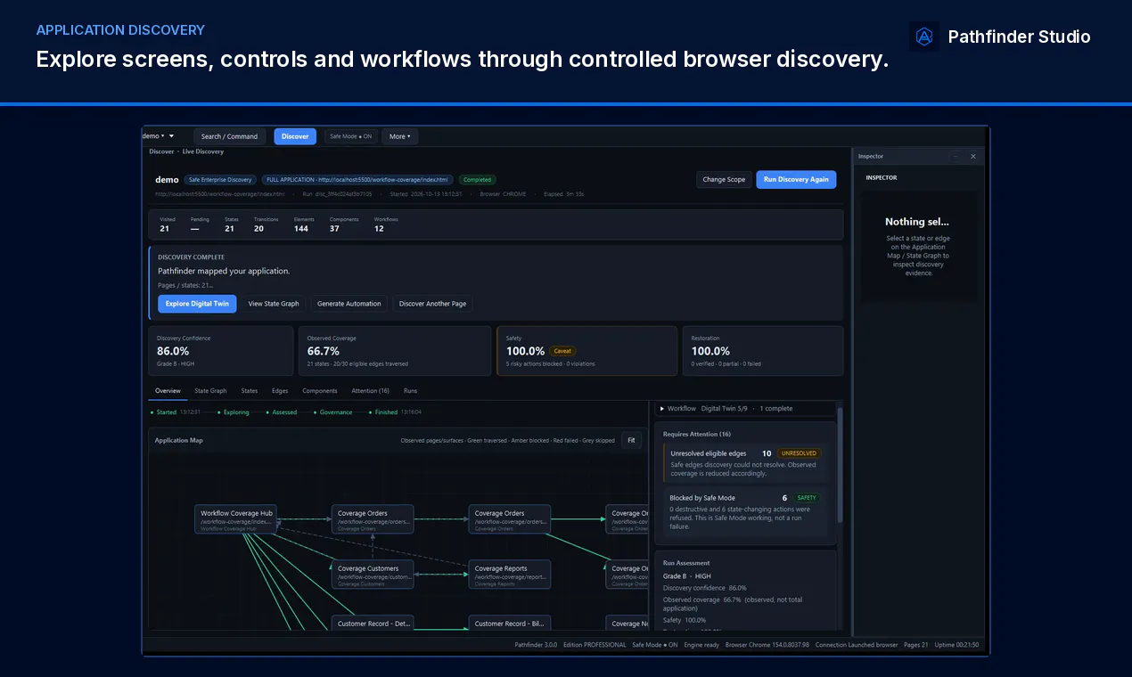Open the State Graph tab
The image size is (1132, 677).
tap(210, 391)
